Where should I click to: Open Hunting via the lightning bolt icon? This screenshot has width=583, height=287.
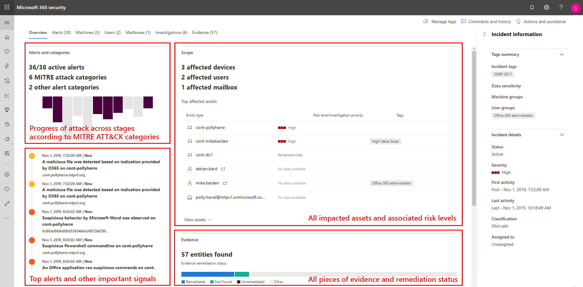click(7, 66)
